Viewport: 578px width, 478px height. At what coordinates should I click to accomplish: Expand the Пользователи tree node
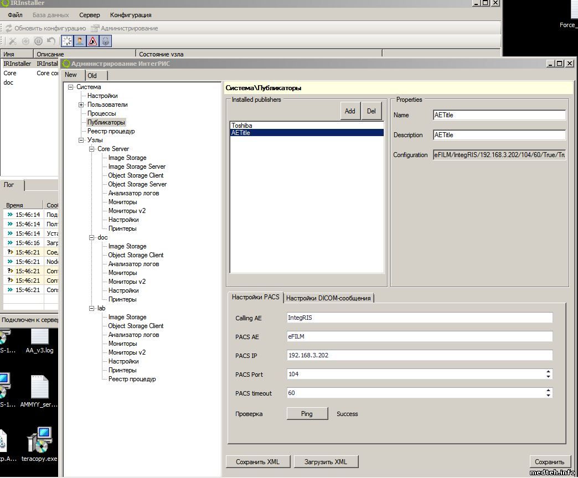pos(81,105)
